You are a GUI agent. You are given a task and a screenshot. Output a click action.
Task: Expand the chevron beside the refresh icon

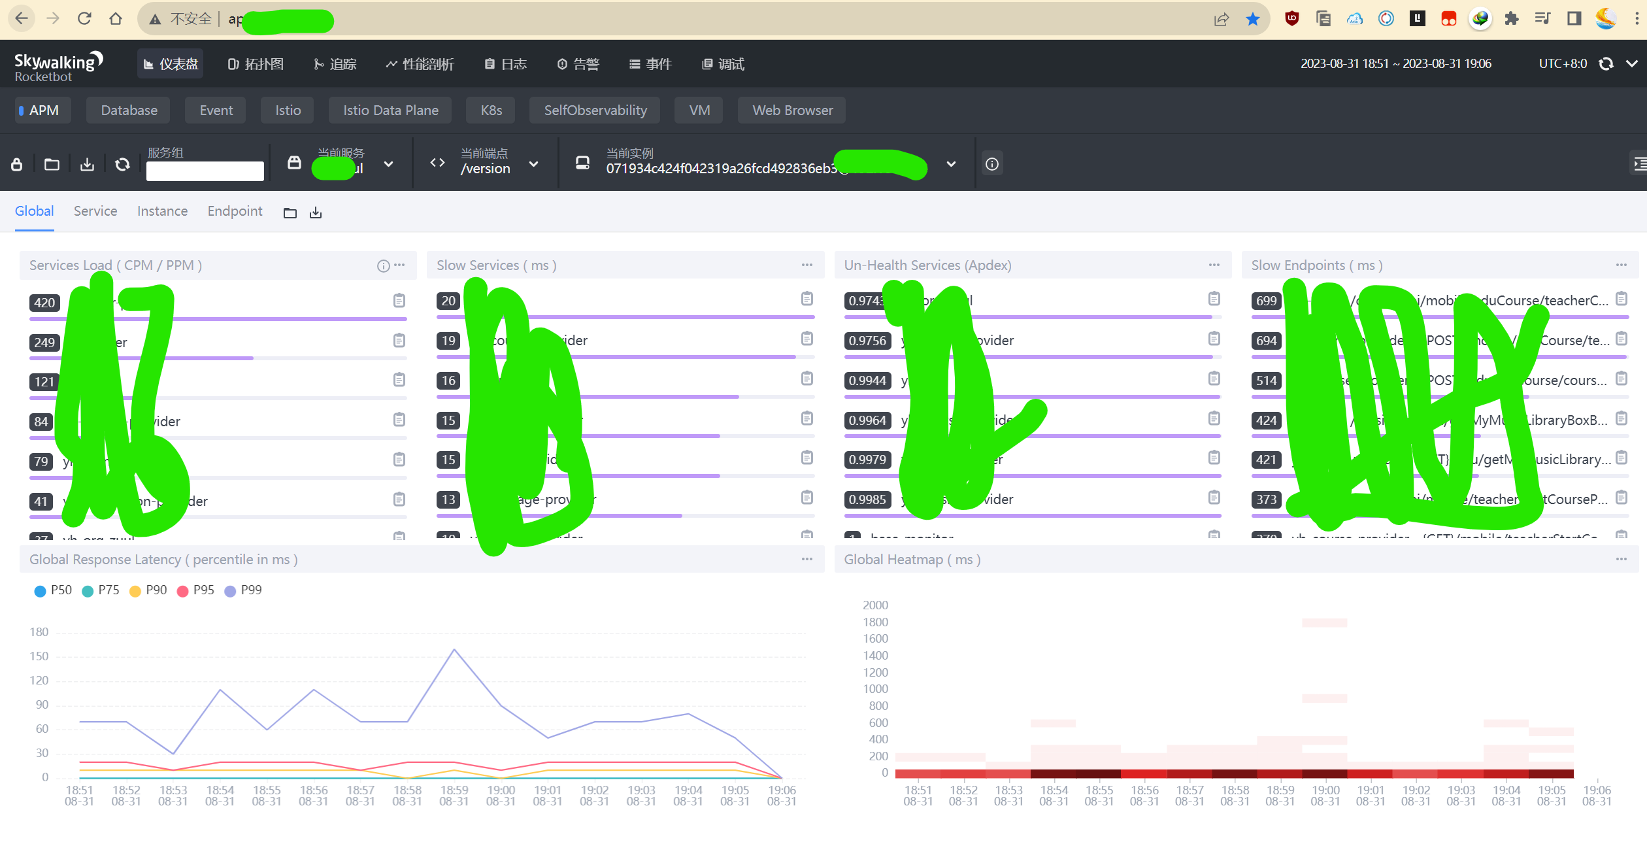click(1632, 64)
